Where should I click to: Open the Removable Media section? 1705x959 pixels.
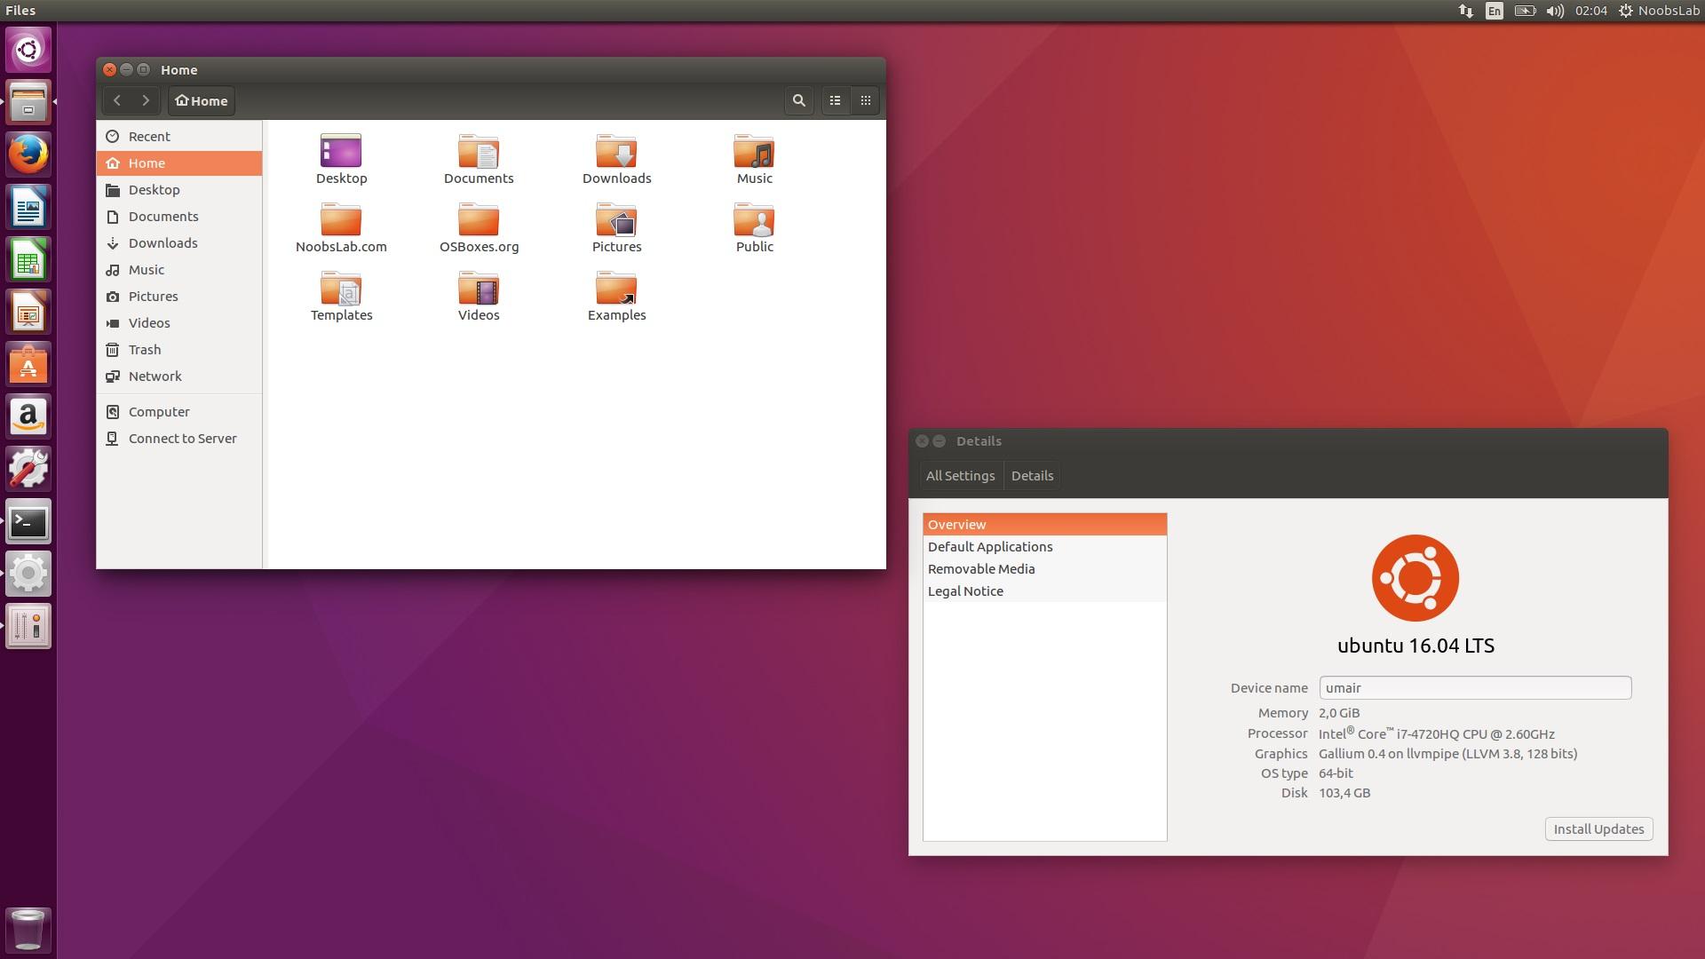coord(981,569)
